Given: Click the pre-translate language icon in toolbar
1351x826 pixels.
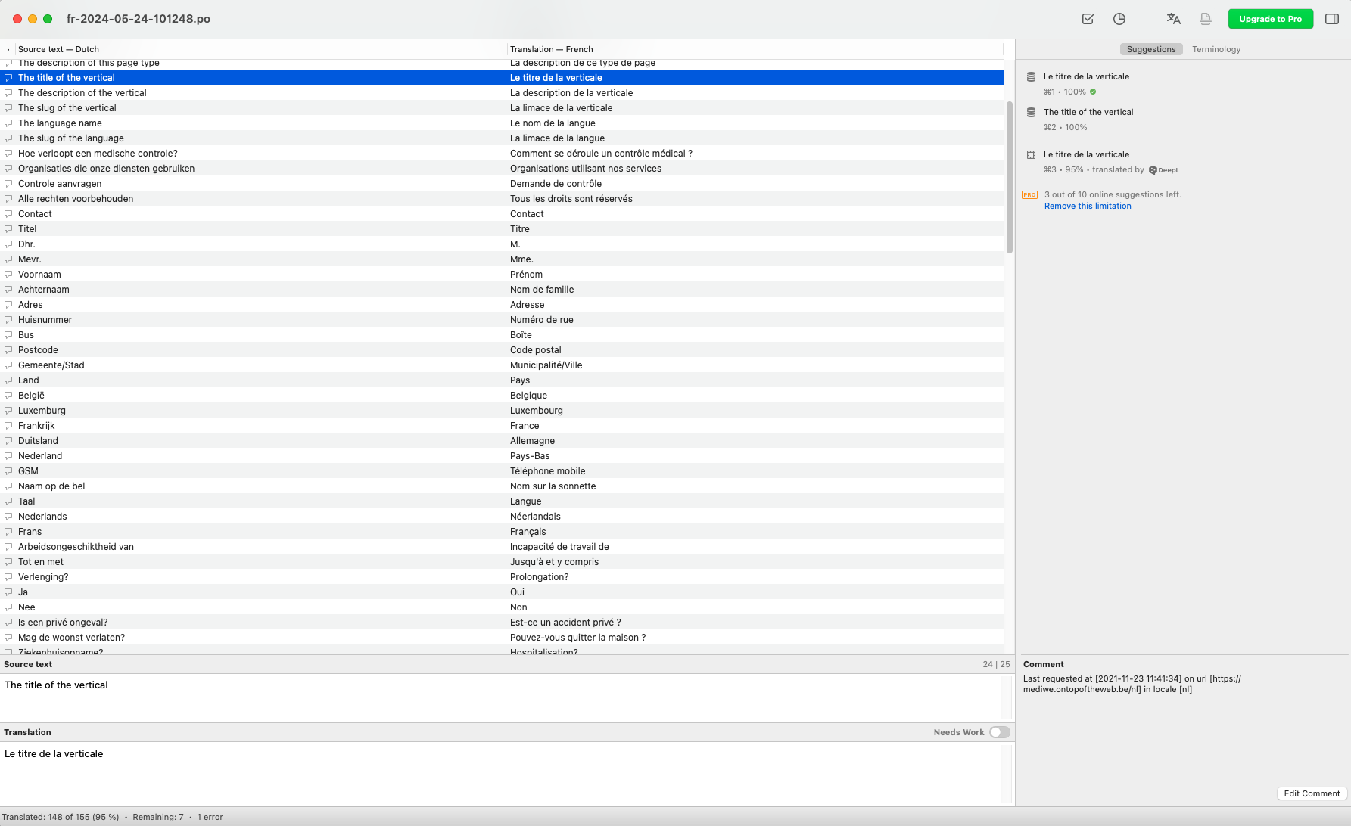Looking at the screenshot, I should [1173, 19].
